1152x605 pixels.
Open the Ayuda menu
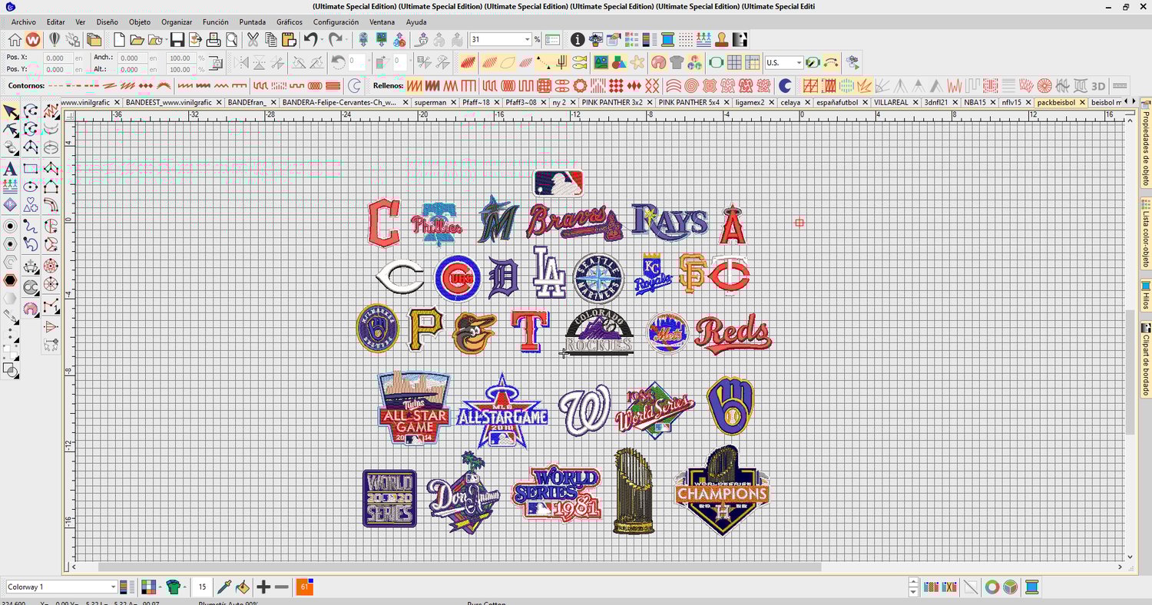(x=416, y=22)
